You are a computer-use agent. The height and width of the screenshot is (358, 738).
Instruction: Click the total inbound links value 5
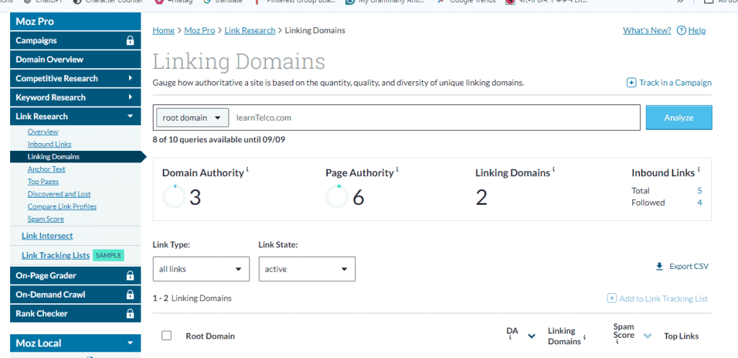pyautogui.click(x=699, y=191)
